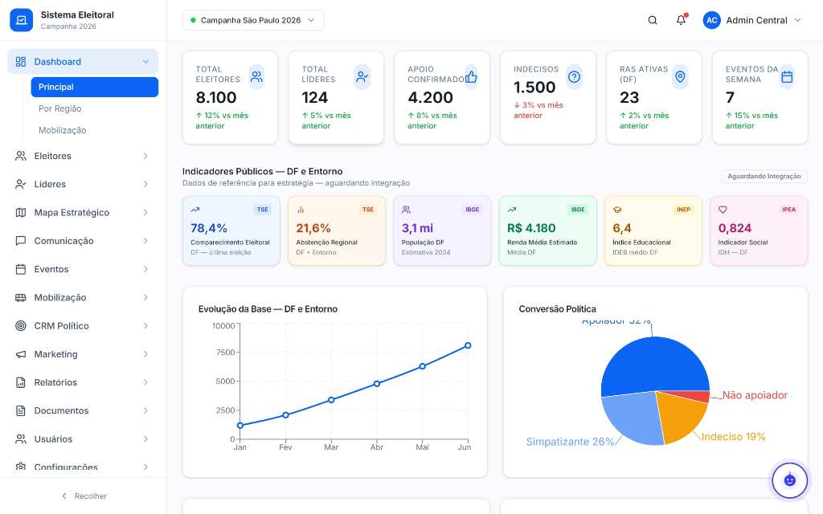The height and width of the screenshot is (514, 823).
Task: Click the Aguardando Integração badge
Action: (x=764, y=176)
